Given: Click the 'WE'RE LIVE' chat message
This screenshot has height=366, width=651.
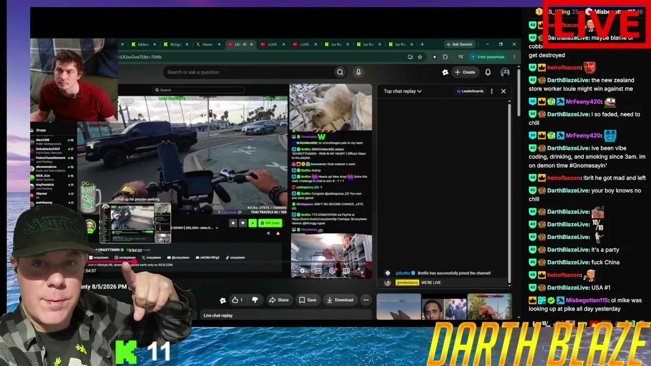Looking at the screenshot, I should click(x=431, y=283).
